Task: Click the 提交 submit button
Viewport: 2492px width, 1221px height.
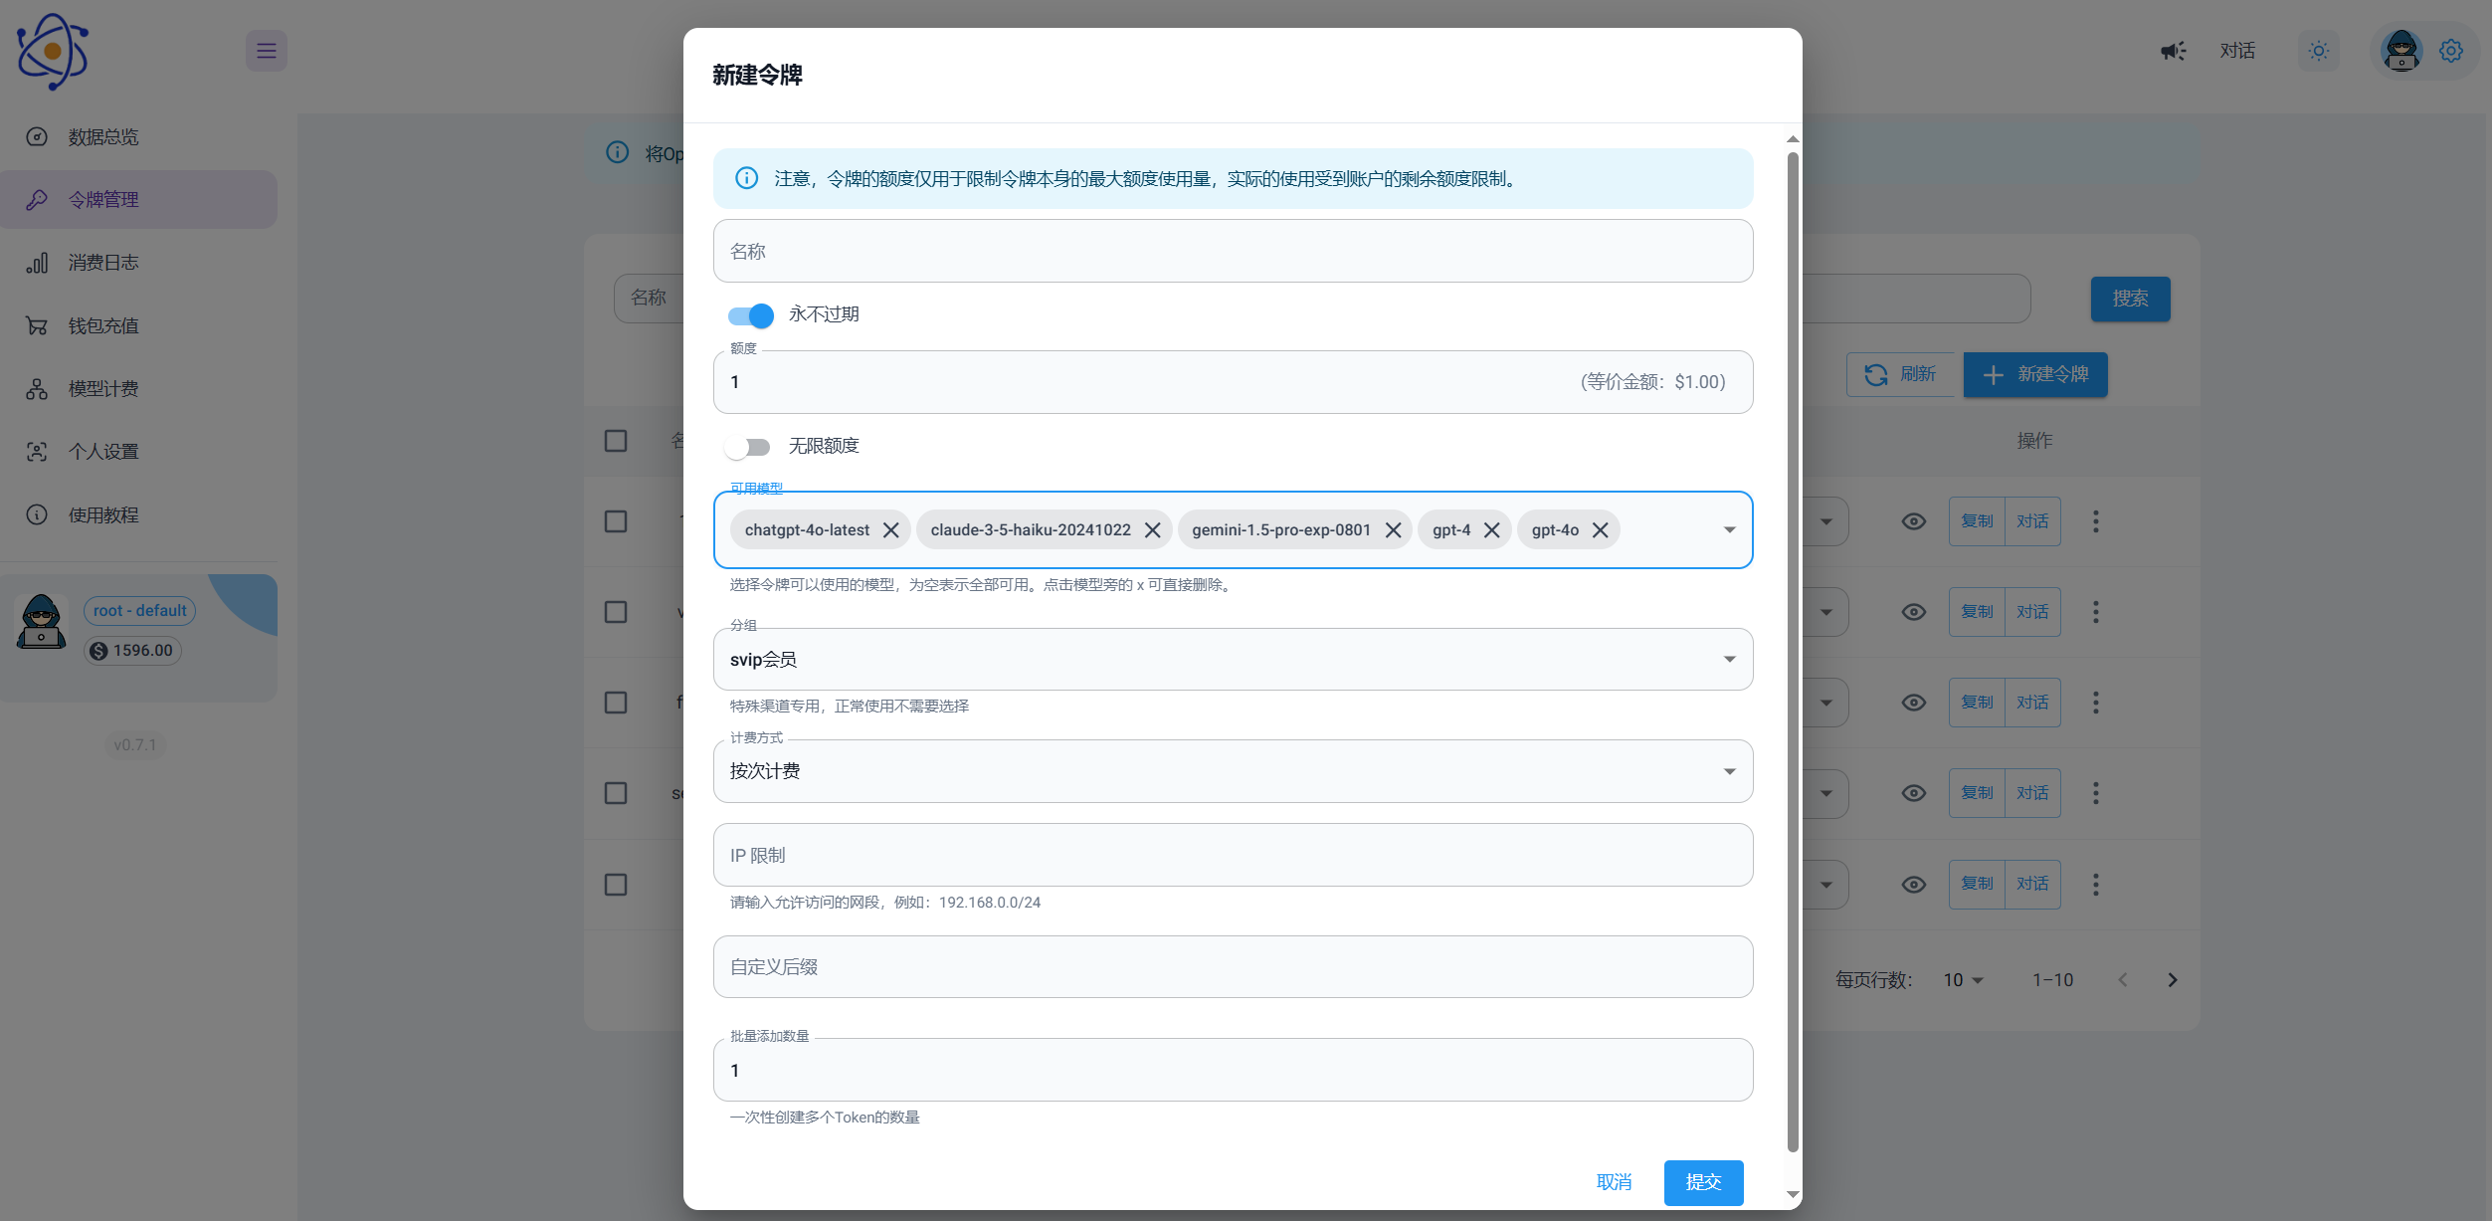Action: click(1703, 1182)
